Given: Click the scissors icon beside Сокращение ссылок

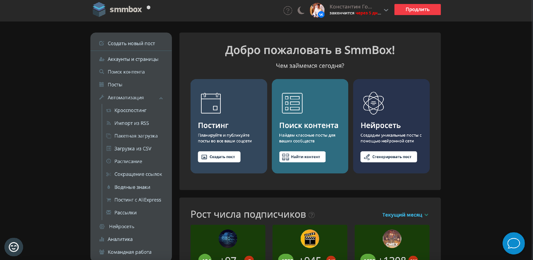Looking at the screenshot, I should pos(109,175).
